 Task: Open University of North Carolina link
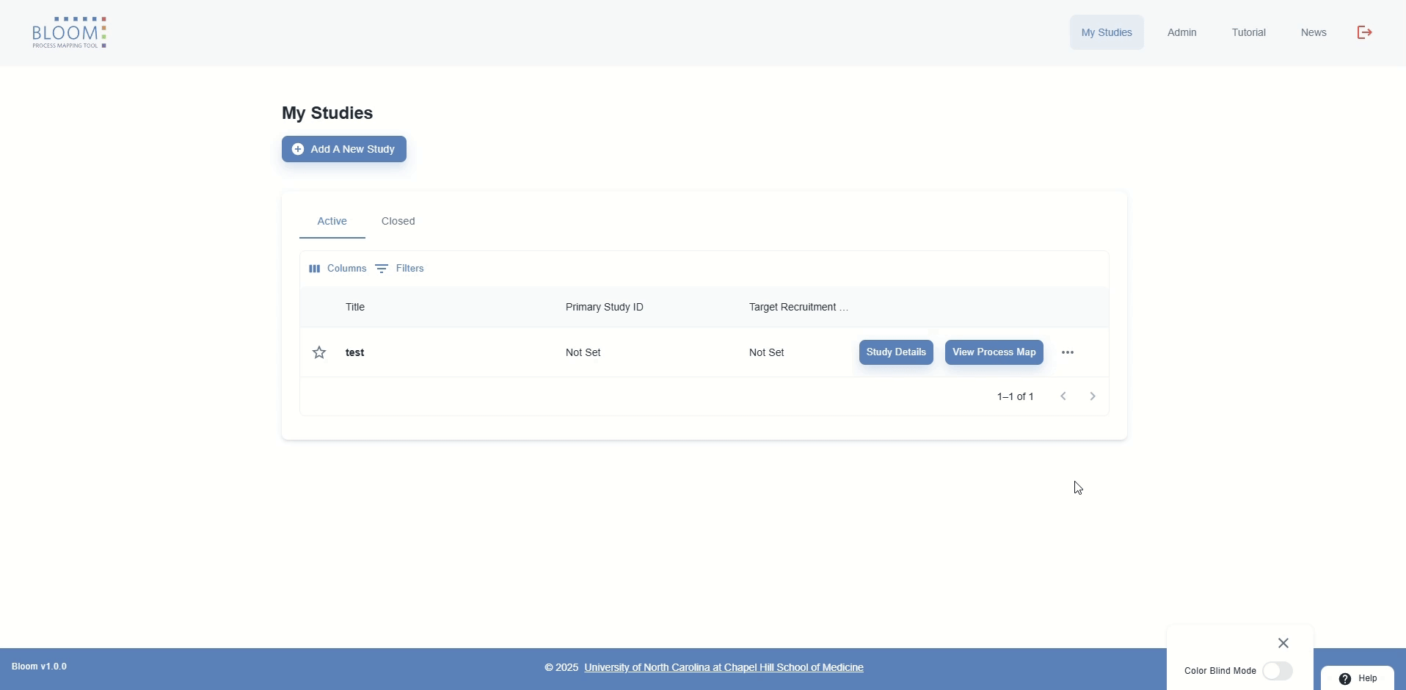[x=723, y=667]
